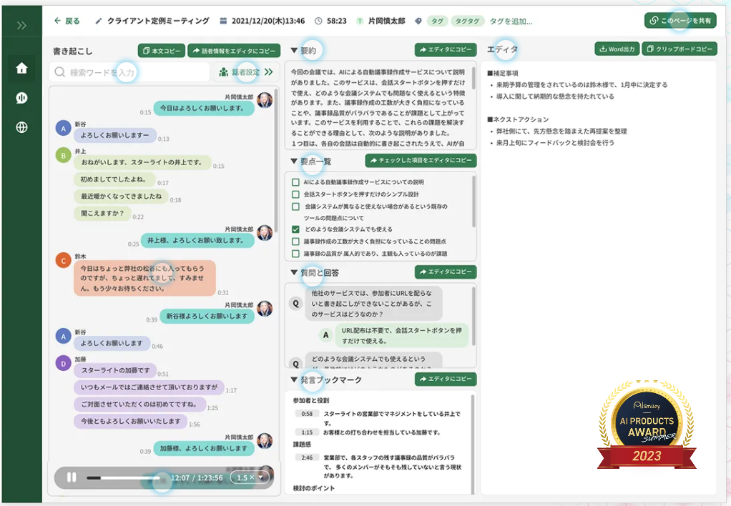Viewport: 731px width, 506px height.
Task: Click the message 聞こえますか？
Action: [102, 213]
